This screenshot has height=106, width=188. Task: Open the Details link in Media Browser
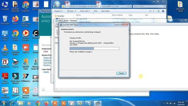46,72
